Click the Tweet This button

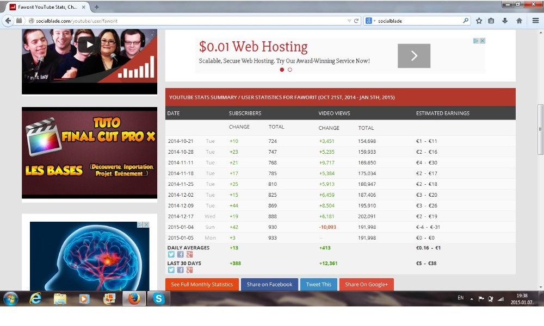pos(318,284)
